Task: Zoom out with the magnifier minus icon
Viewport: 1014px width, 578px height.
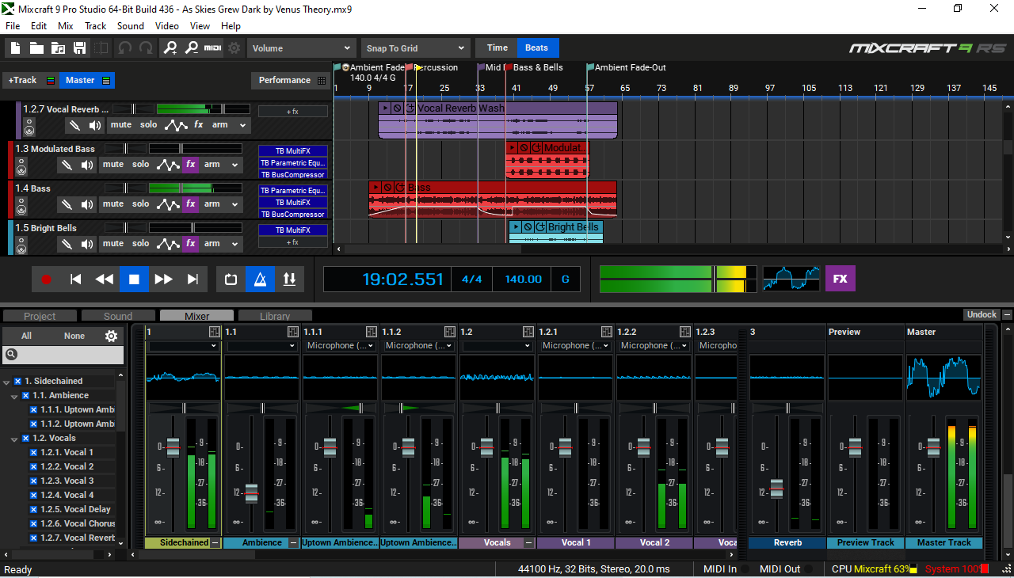Action: (x=191, y=48)
